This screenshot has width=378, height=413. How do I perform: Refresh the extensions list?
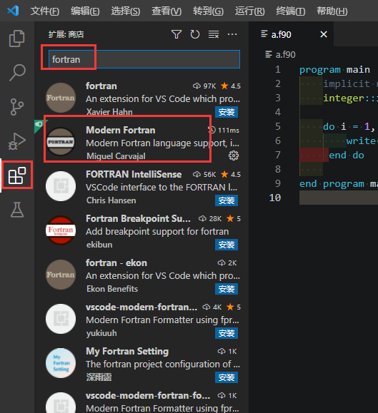point(195,34)
